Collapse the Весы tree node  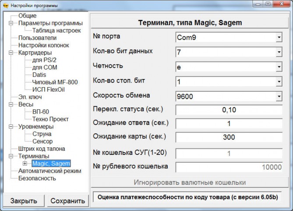[x=11, y=104]
